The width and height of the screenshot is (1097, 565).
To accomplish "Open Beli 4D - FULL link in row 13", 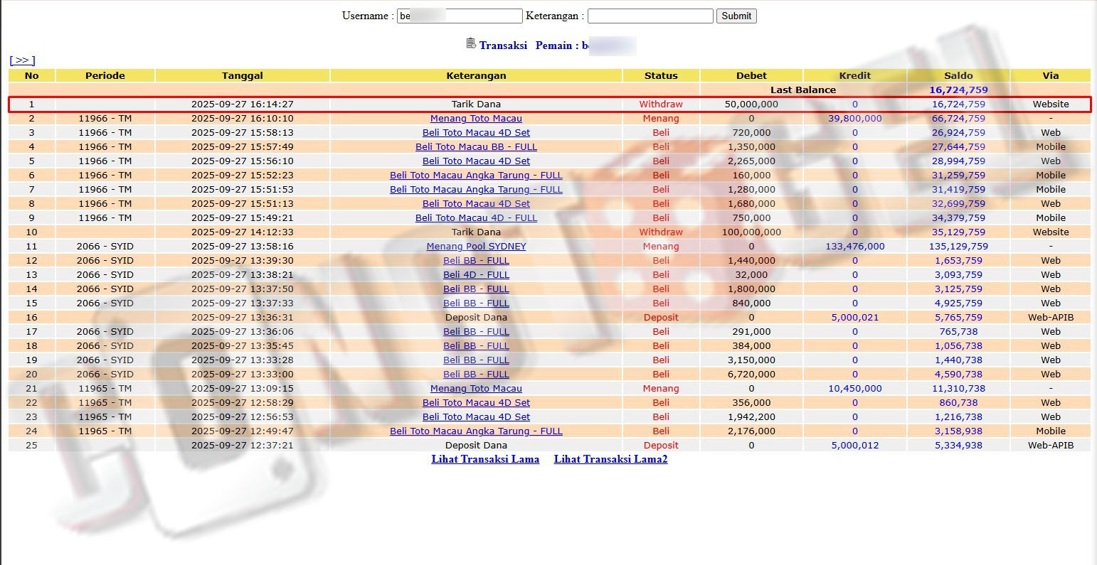I will pyautogui.click(x=476, y=275).
